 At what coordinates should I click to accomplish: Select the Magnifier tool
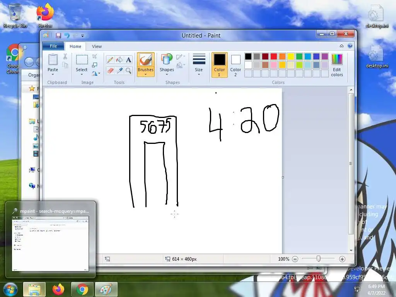click(128, 70)
